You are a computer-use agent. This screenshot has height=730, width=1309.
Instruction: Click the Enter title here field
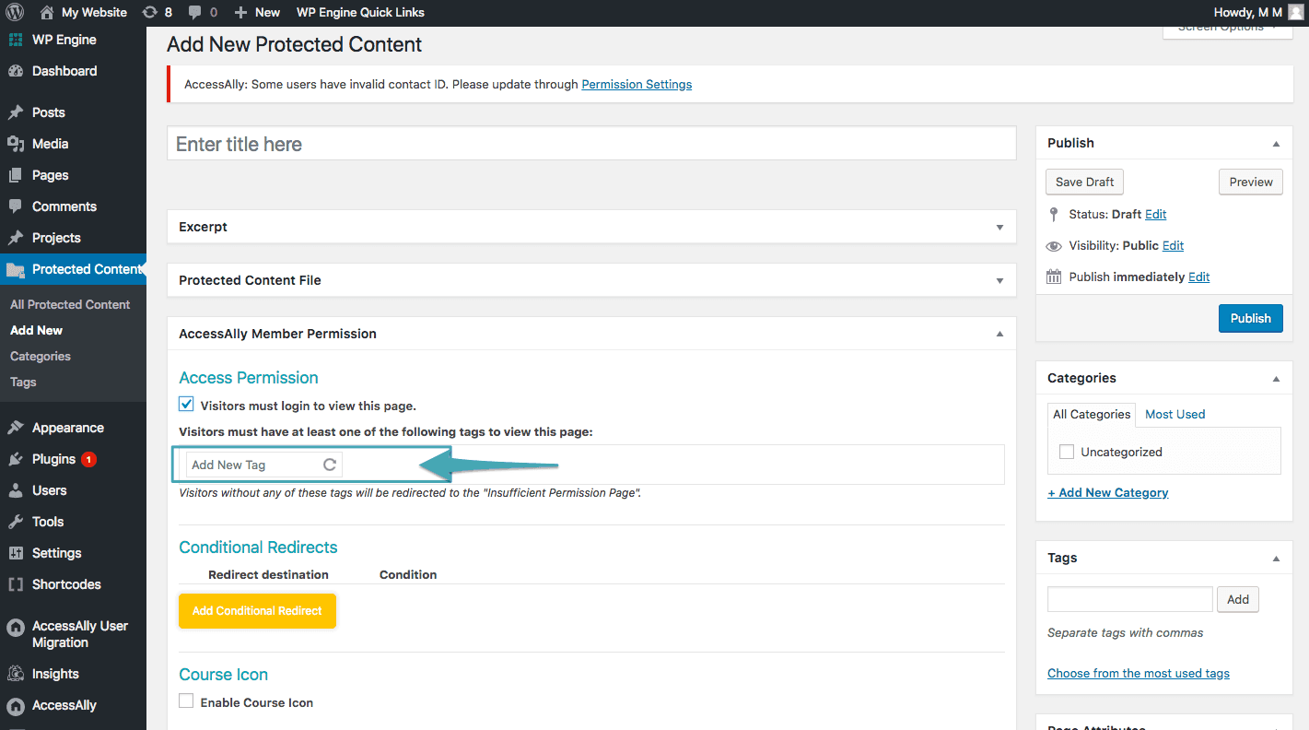coord(590,144)
